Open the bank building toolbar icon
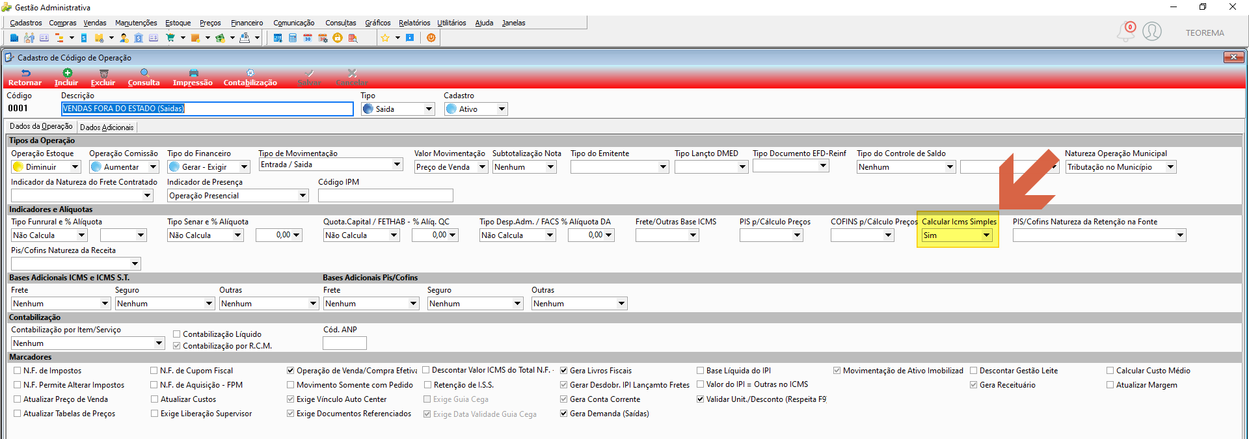 [x=139, y=38]
